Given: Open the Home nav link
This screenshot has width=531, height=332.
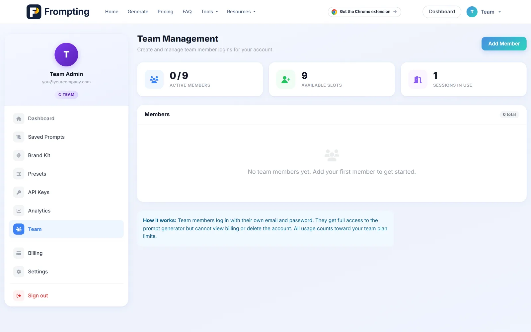Looking at the screenshot, I should point(112,12).
